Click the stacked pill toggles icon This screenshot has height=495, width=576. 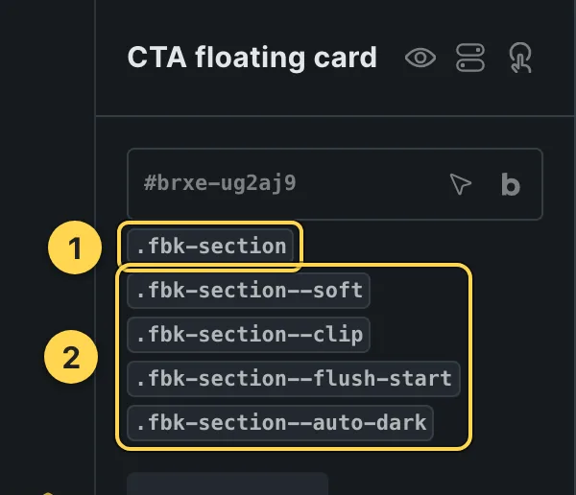pyautogui.click(x=470, y=58)
